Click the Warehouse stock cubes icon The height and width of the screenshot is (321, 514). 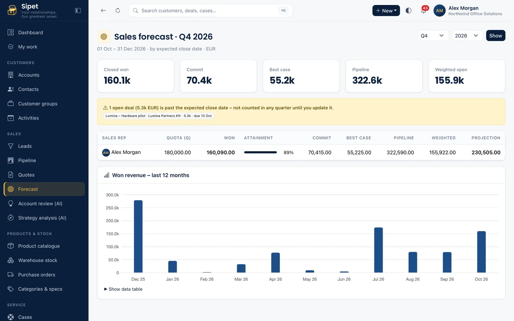pos(11,260)
